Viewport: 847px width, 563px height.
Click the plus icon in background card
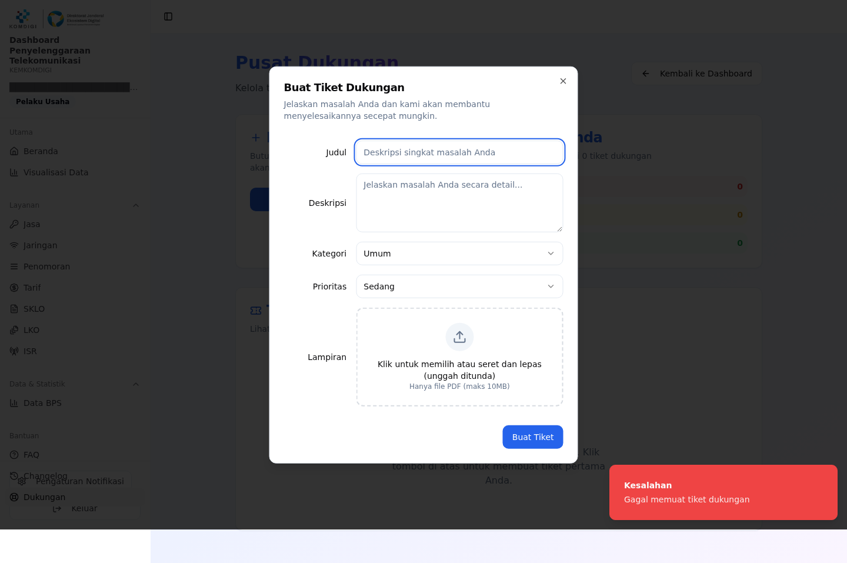pyautogui.click(x=256, y=137)
